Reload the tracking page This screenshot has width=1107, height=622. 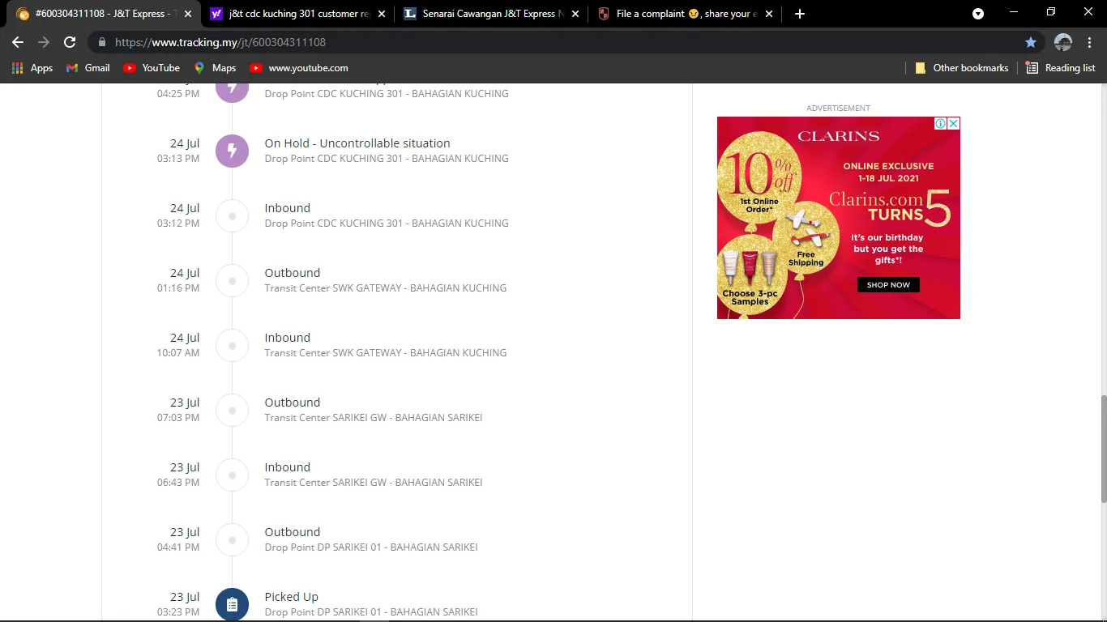pos(70,42)
